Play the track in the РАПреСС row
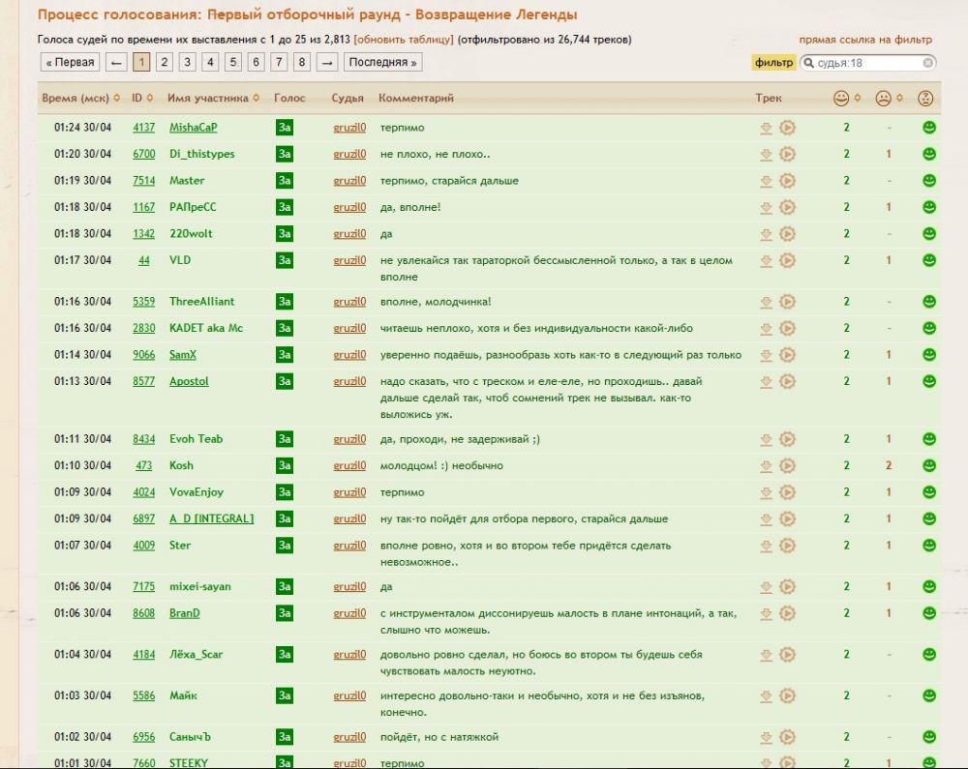968x769 pixels. click(x=787, y=207)
